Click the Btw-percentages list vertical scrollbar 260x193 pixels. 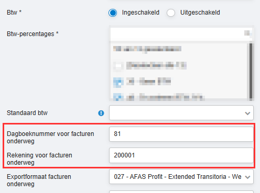click(251, 72)
